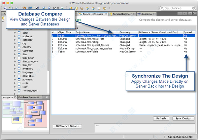Viewport: 198px width, 140px height.
Task: Click the Zoom Out toolbar icon
Action: (x=49, y=8)
